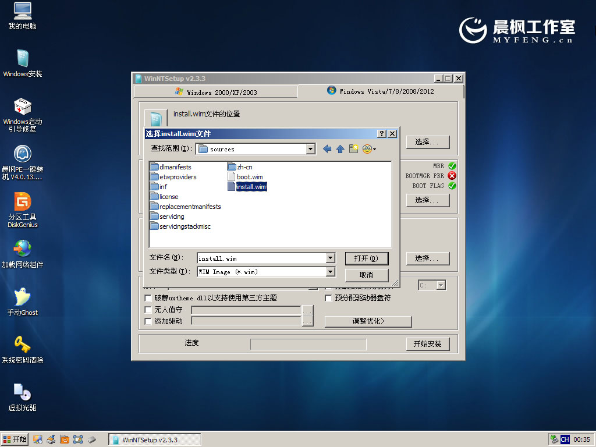
Task: Switch to Windows Vista/7/8/2008/2012 tab
Action: [381, 91]
